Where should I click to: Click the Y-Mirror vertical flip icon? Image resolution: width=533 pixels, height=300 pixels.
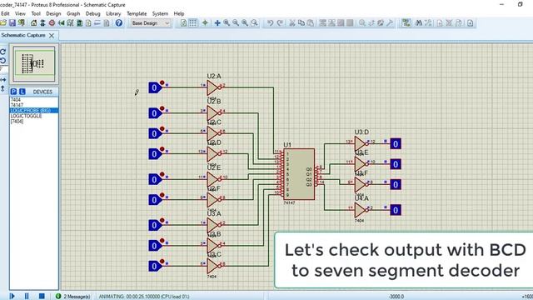point(3,88)
